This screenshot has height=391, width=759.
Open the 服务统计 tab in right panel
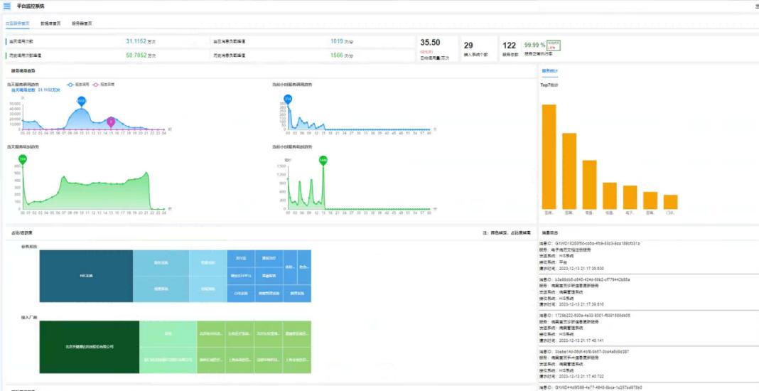point(550,70)
